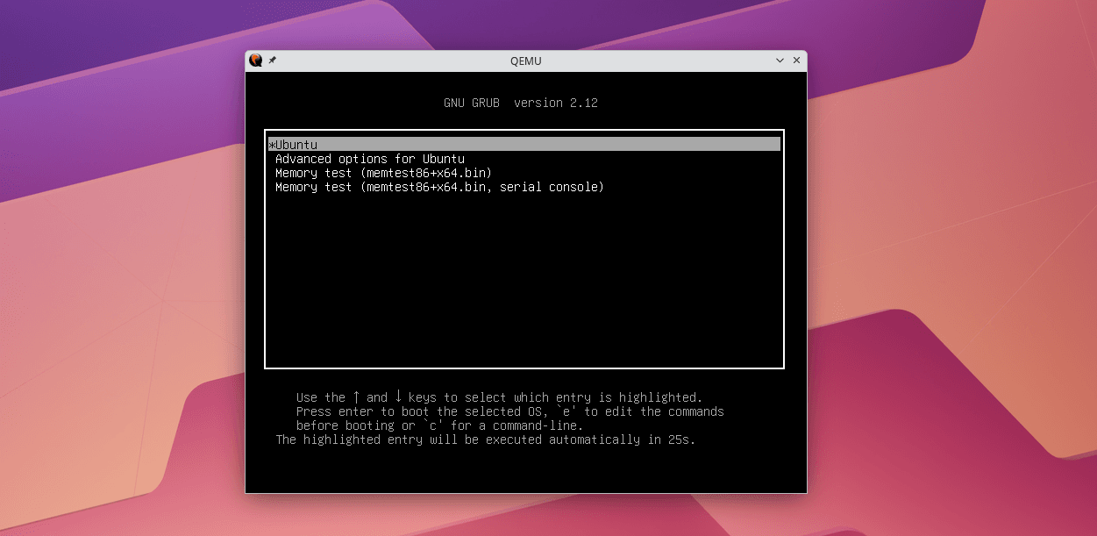Click the QEMU application icon in title bar
1097x536 pixels.
256,61
